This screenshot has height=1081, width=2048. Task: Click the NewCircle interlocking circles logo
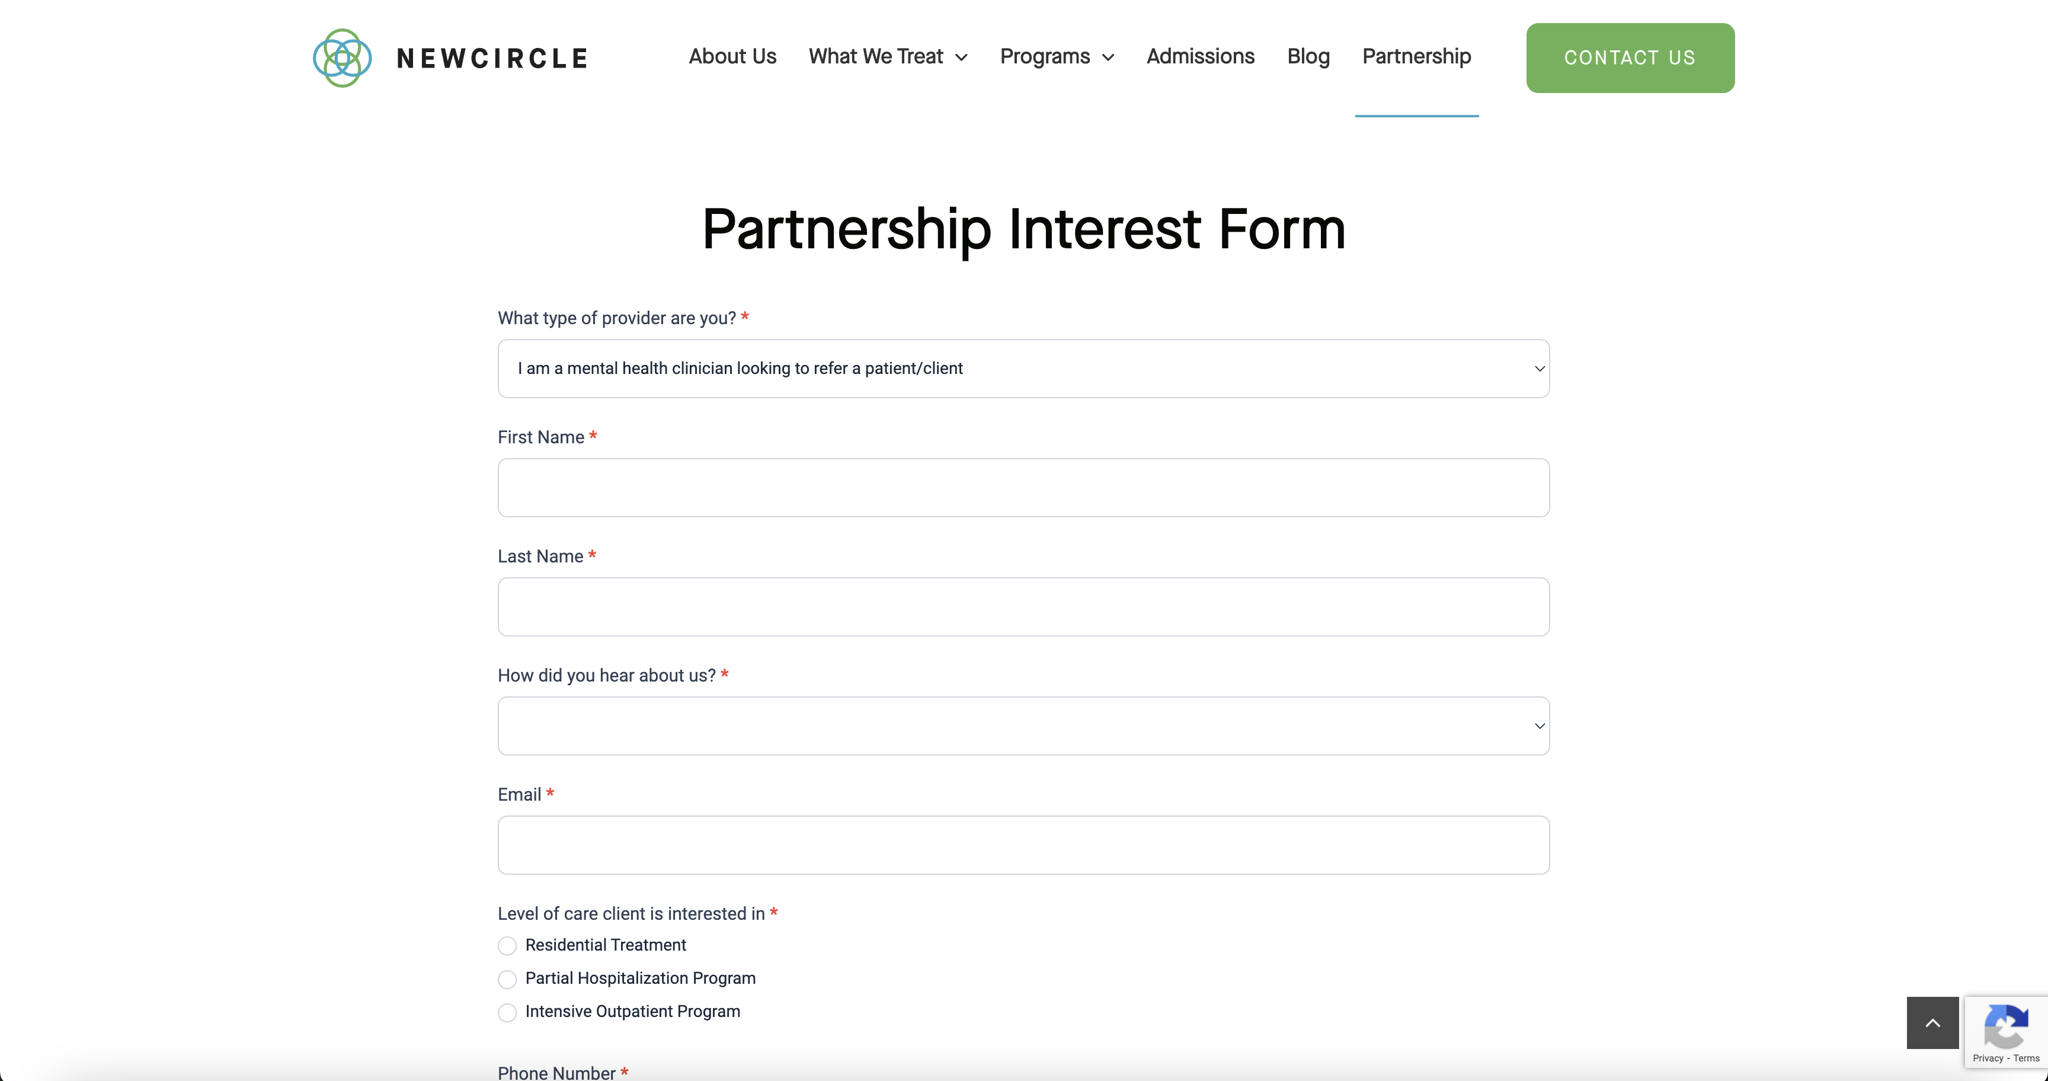[342, 58]
